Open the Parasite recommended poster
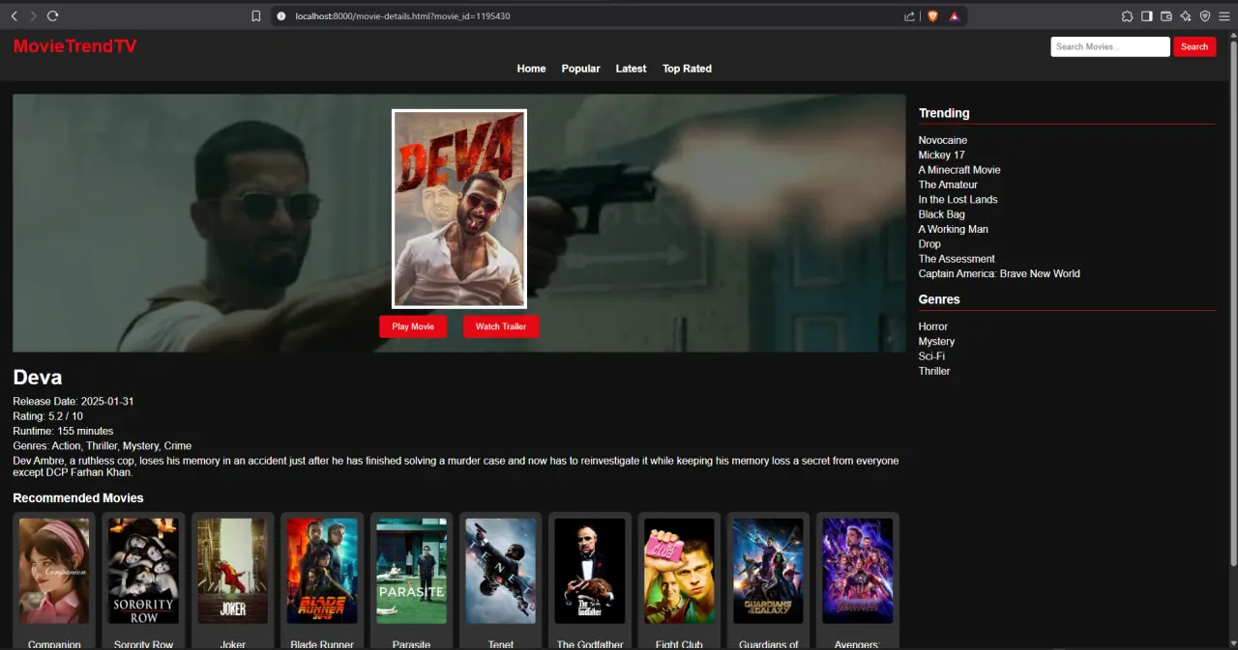1238x650 pixels. [411, 571]
